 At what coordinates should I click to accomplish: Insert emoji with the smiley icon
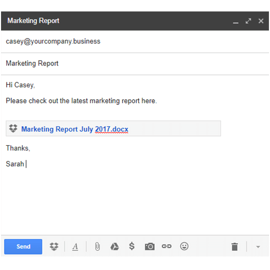pos(184,246)
